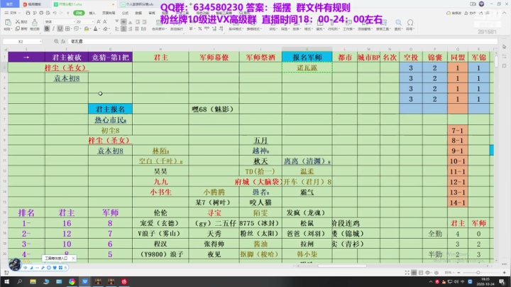Screen dimensions: 511x287
Task: Click the fullscreen icon in status bar
Action: point(407,272)
